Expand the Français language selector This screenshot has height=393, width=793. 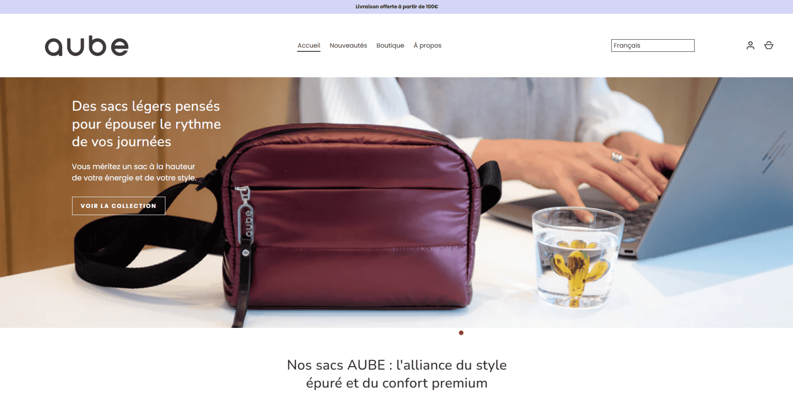653,45
